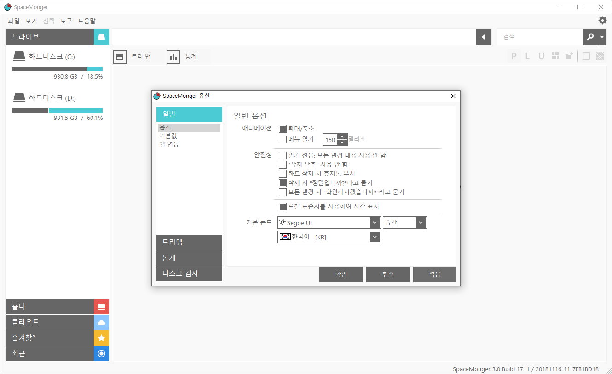Image resolution: width=612 pixels, height=374 pixels.
Task: Click the empty square outline icon
Action: pos(586,56)
